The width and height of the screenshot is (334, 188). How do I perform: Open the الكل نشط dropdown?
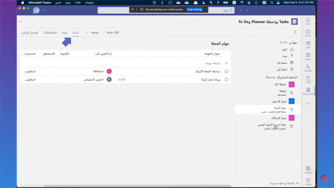pyautogui.click(x=111, y=32)
